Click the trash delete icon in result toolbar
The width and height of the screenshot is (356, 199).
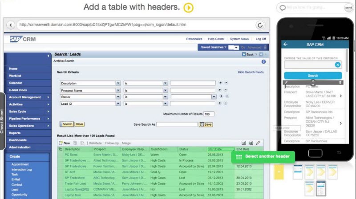click(75, 143)
